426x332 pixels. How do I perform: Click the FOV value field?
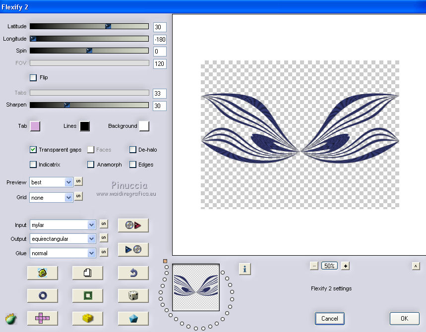coord(160,64)
